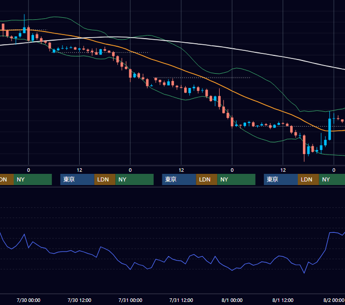Select the 東京 session block on 8/1

281,179
